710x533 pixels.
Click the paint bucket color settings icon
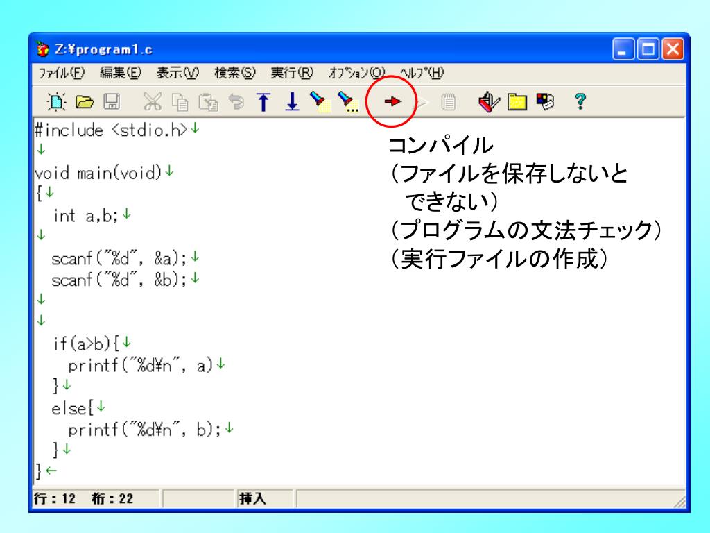pos(489,101)
